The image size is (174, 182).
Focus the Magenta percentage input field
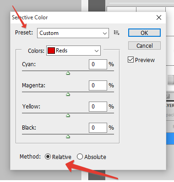point(98,85)
